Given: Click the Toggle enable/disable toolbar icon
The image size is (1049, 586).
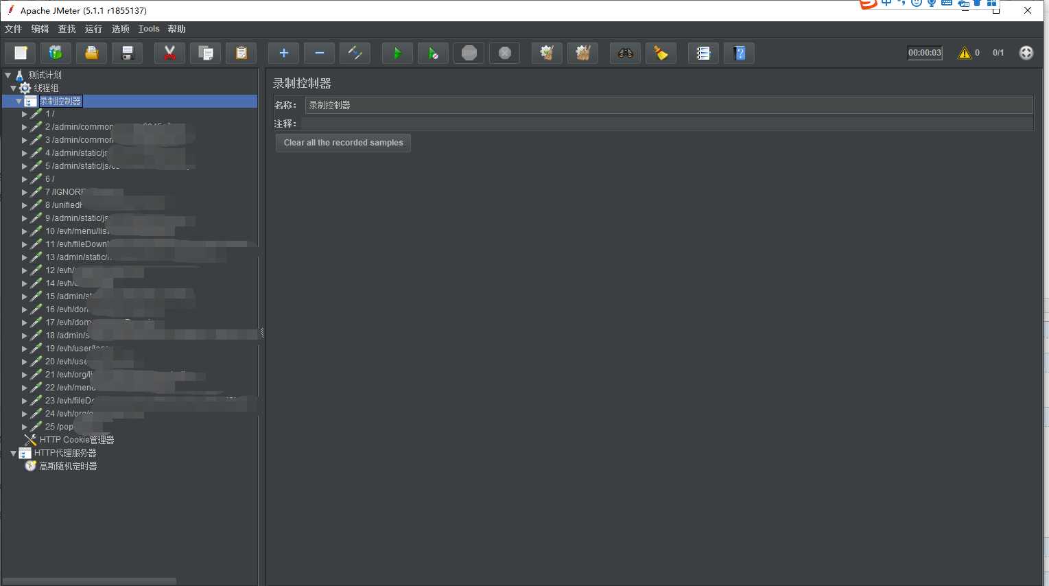Looking at the screenshot, I should (x=355, y=53).
